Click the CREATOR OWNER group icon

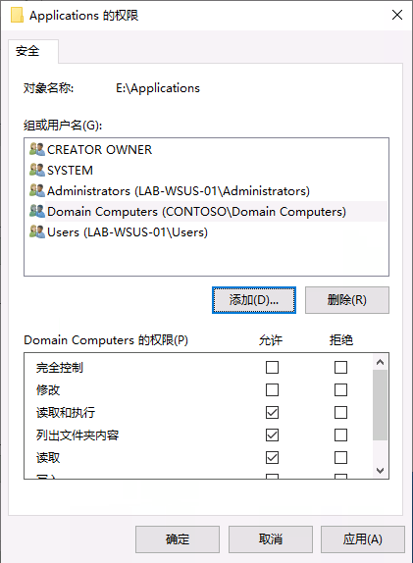click(x=37, y=149)
